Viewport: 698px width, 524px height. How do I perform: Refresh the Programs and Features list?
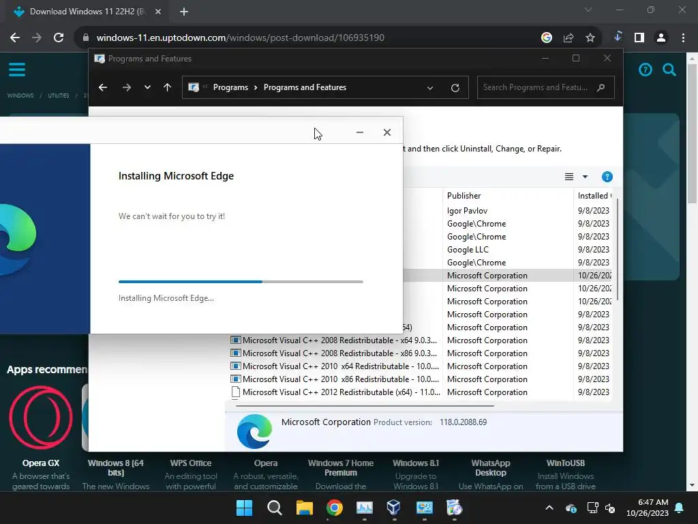pos(455,88)
